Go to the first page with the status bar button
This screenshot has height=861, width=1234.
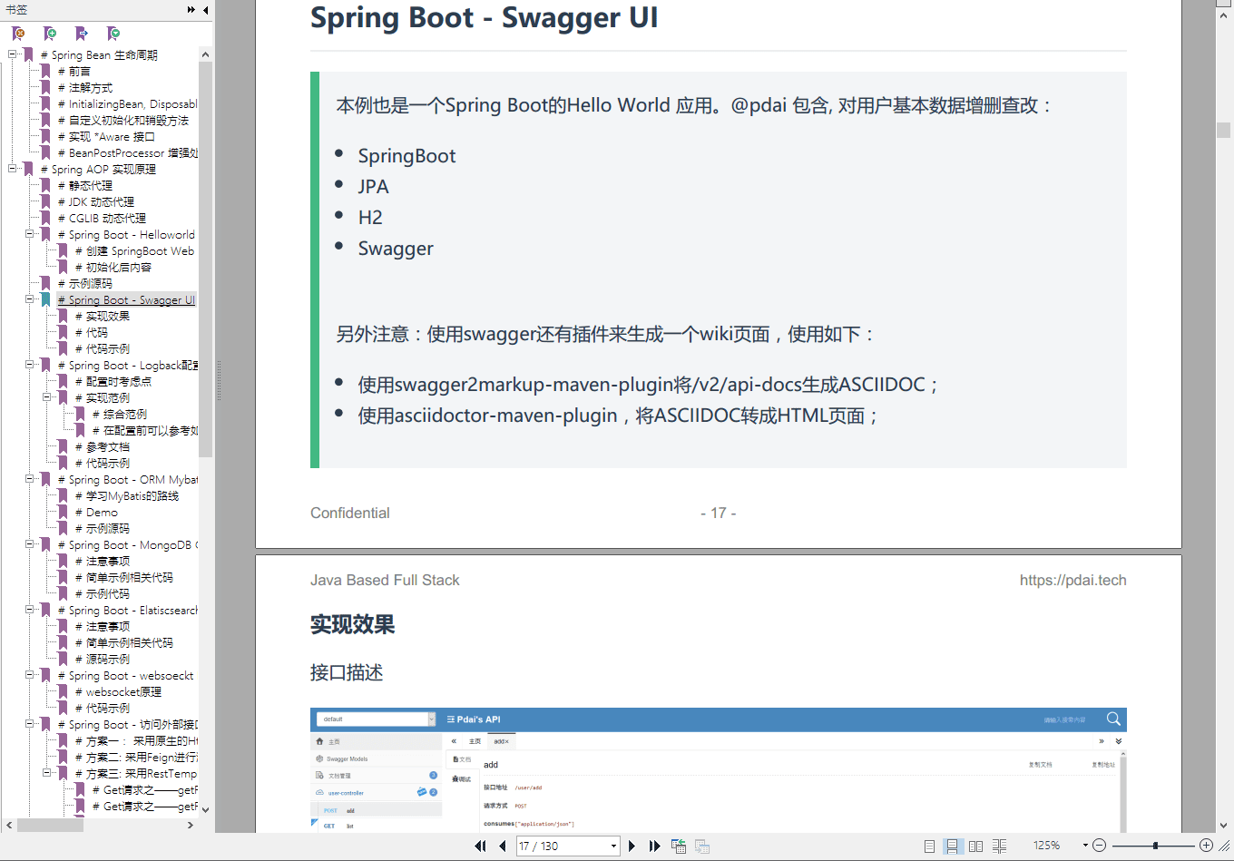480,846
